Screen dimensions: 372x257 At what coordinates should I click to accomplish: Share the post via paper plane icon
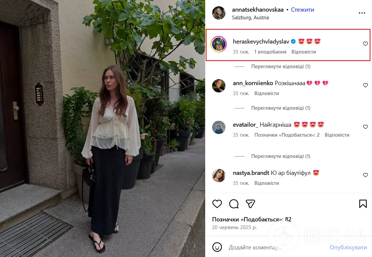[x=250, y=204]
